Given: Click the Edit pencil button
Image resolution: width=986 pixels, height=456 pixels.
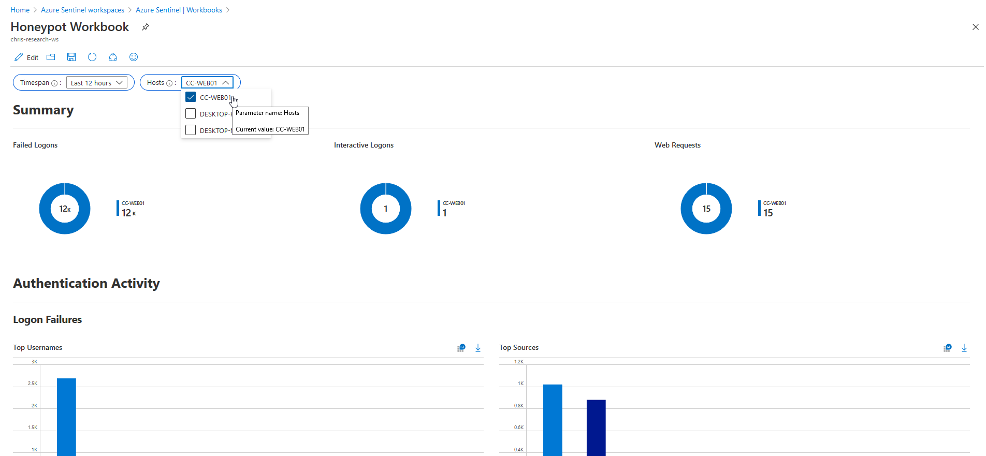Looking at the screenshot, I should (26, 57).
